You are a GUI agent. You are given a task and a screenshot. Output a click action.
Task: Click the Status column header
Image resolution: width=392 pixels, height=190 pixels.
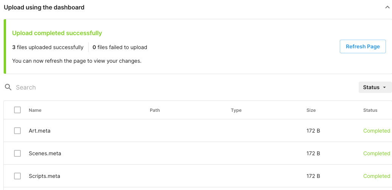(x=370, y=110)
